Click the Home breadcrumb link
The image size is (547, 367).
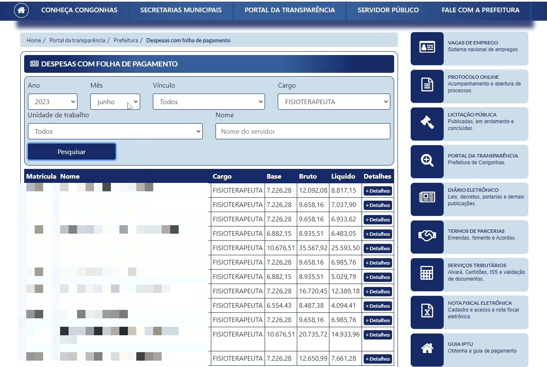click(34, 41)
